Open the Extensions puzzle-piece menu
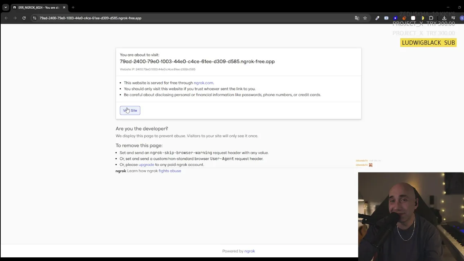 pyautogui.click(x=431, y=18)
